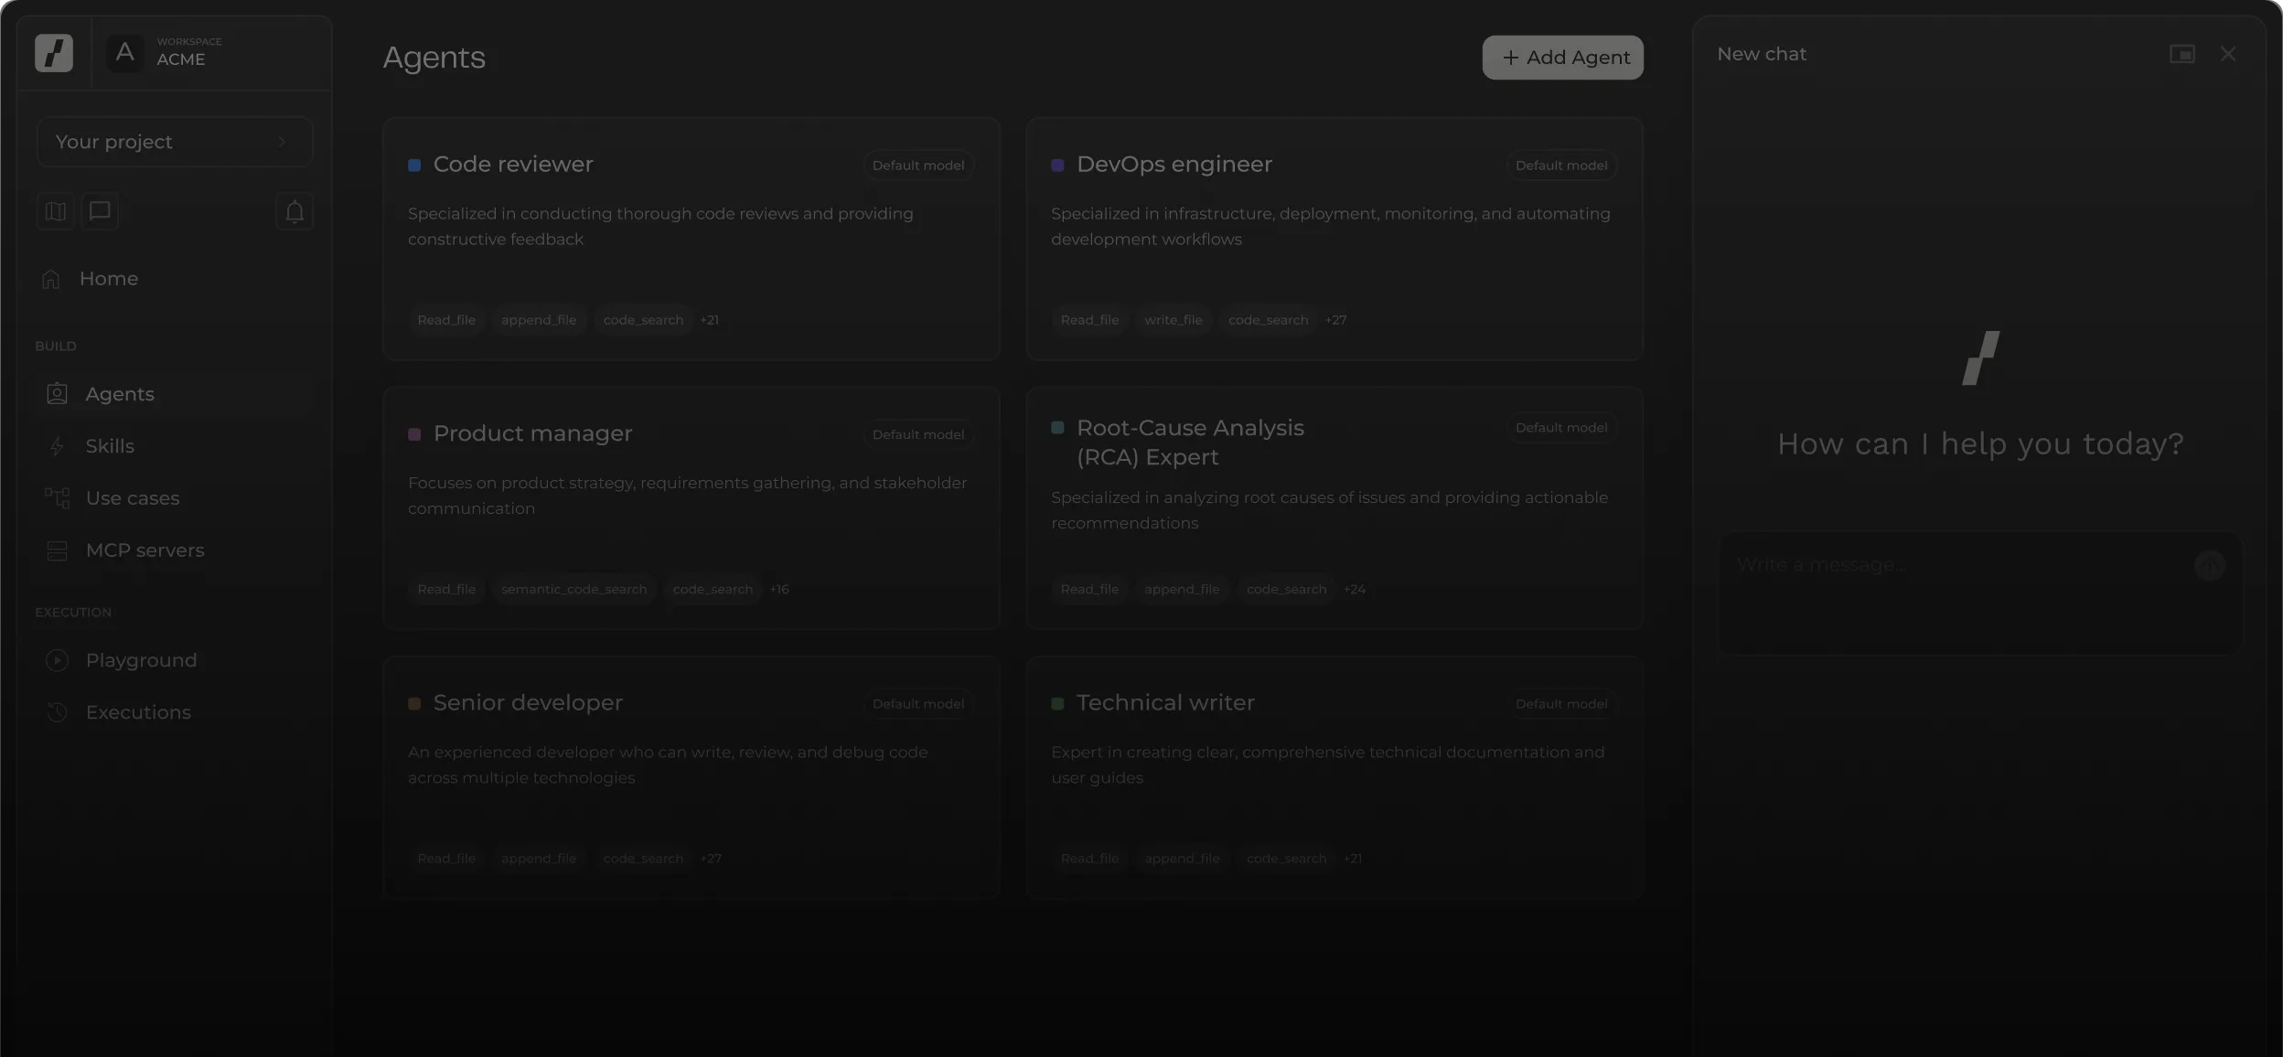Screen dimensions: 2283x1057
Task: Open the Skills menu item
Action: pyautogui.click(x=175, y=446)
